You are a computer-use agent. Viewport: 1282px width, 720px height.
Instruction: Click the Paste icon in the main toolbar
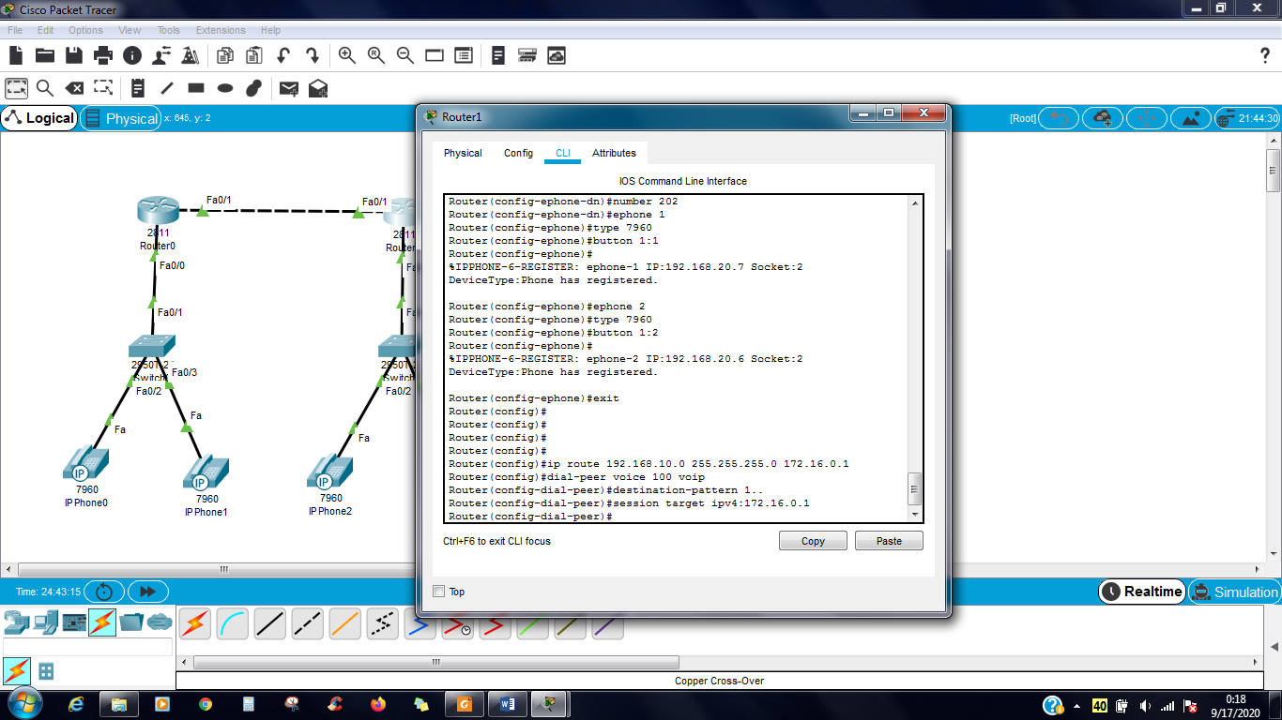(254, 55)
